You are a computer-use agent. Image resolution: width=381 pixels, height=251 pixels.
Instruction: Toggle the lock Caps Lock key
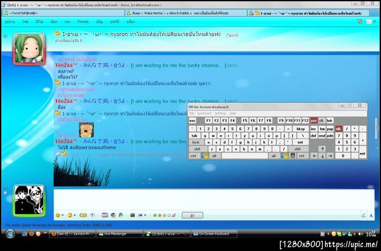click(x=196, y=142)
